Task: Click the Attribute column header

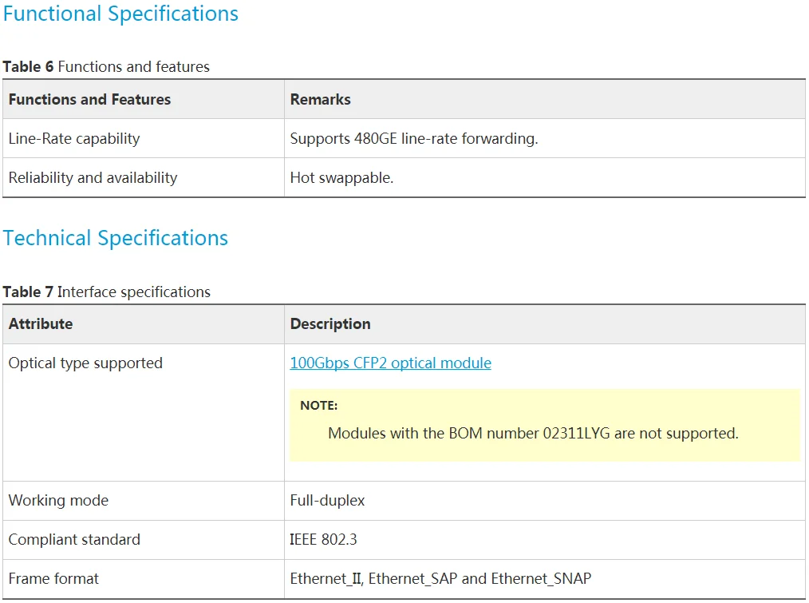Action: point(144,324)
